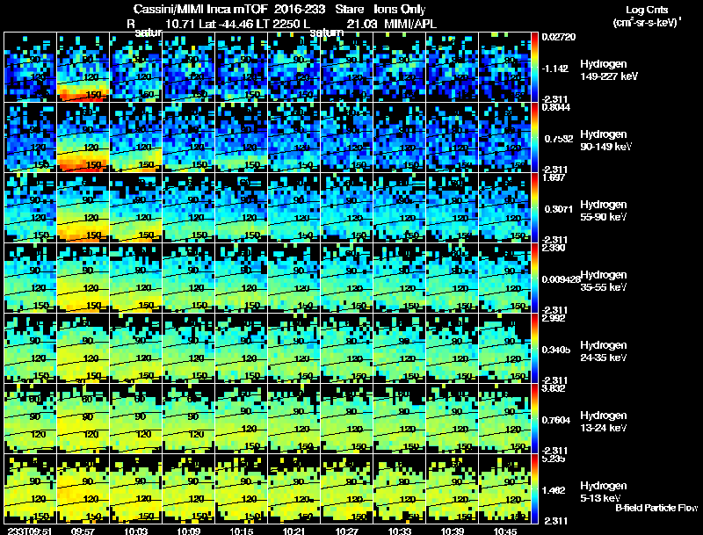Click the 'Log Cnts' color scale heading
The image size is (703, 535).
pos(647,10)
